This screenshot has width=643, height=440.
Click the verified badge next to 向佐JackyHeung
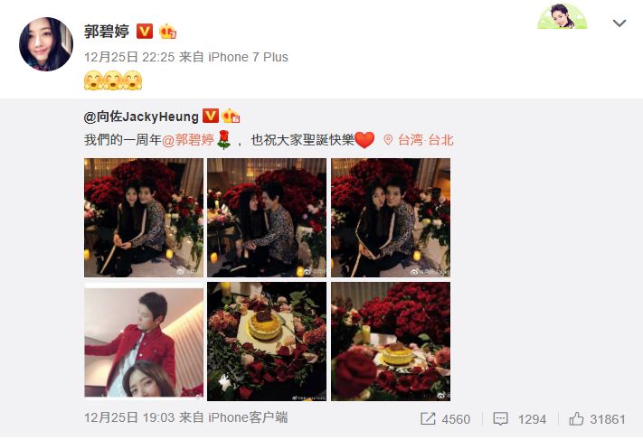(x=211, y=116)
